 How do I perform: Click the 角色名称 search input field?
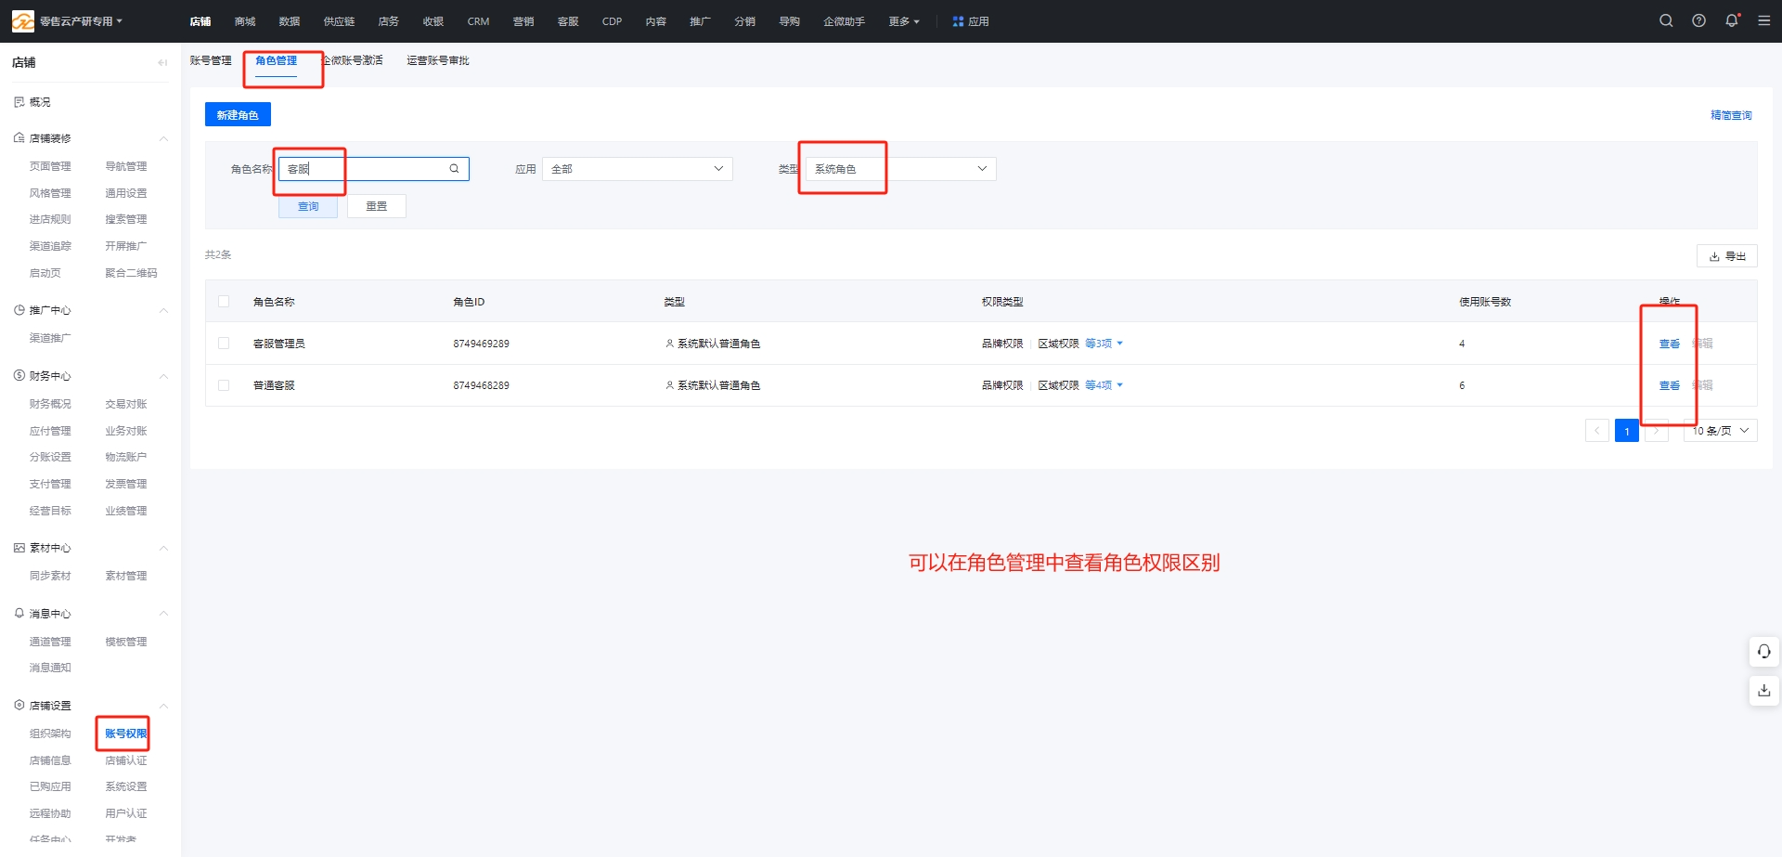pos(374,169)
